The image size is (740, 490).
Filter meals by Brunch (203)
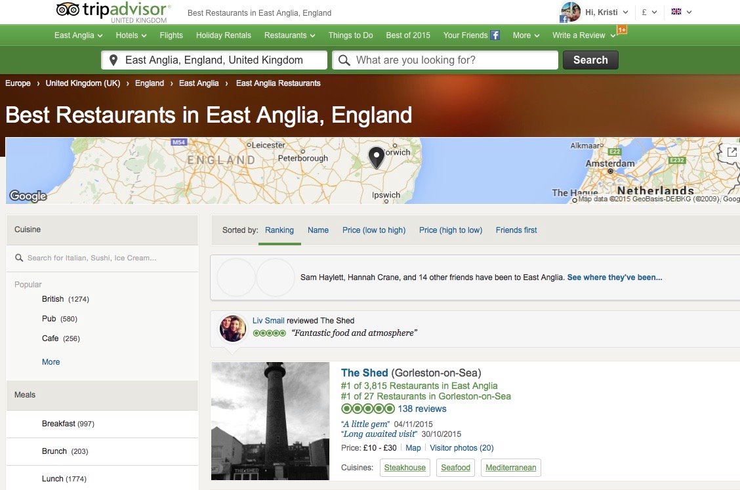(x=65, y=451)
